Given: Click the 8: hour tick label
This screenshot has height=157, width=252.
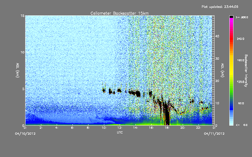Looking at the screenshot, I should [x=88, y=128].
